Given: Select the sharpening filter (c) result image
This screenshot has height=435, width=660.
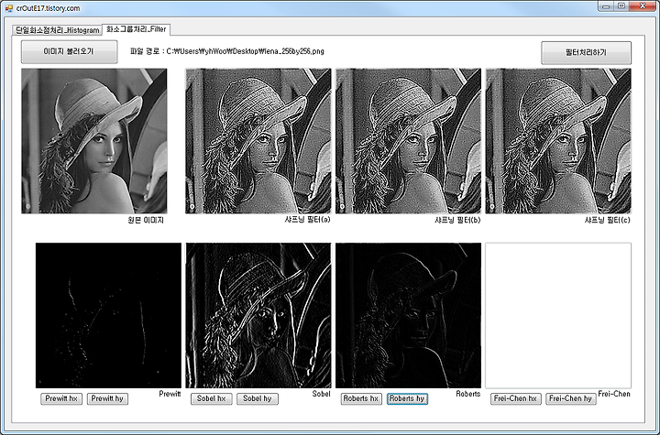Looking at the screenshot, I should [558, 141].
